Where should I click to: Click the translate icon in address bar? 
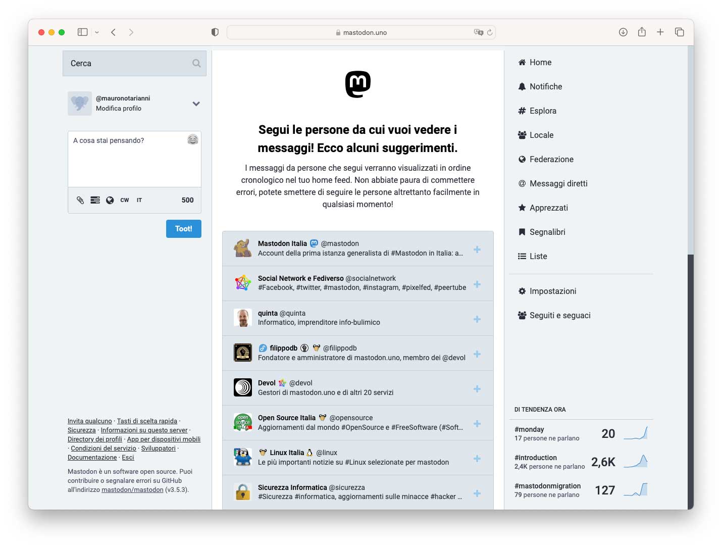click(x=479, y=32)
